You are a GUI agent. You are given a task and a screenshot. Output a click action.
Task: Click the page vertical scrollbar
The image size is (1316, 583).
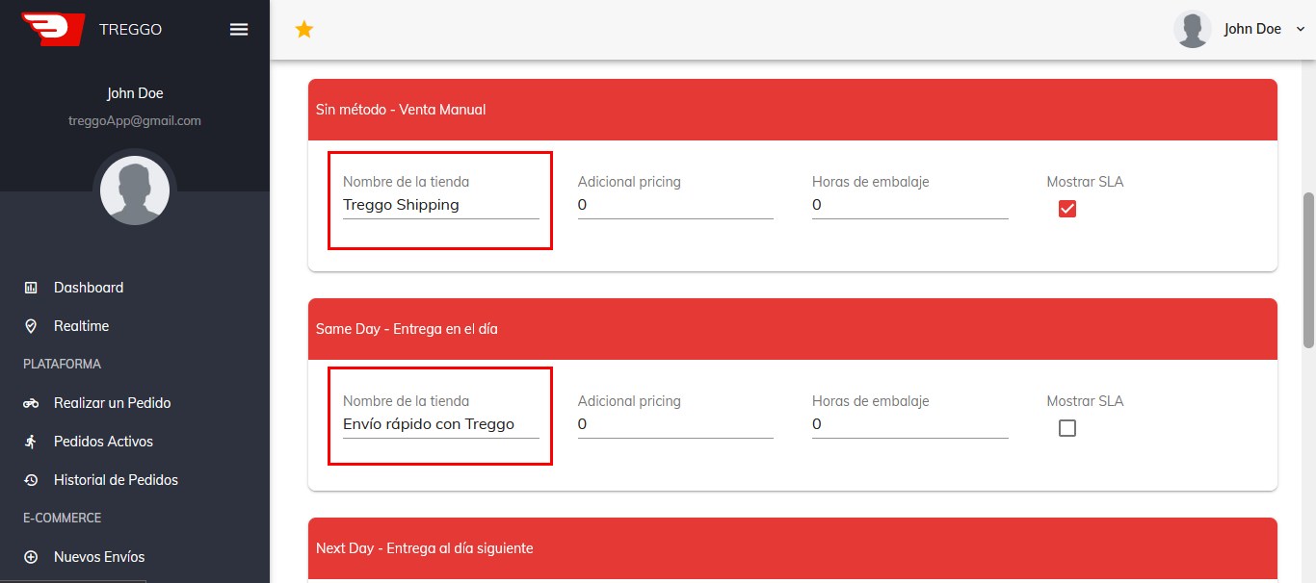pos(1308,269)
